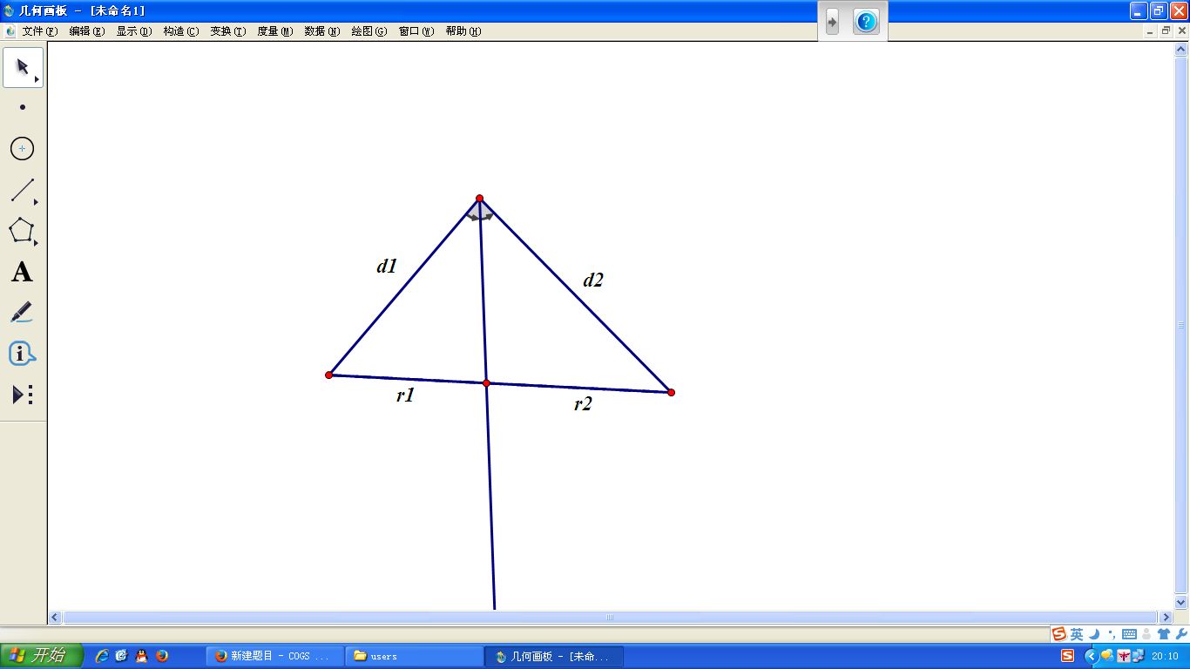1190x669 pixels.
Task: Click the 开始 Start button
Action: [41, 656]
